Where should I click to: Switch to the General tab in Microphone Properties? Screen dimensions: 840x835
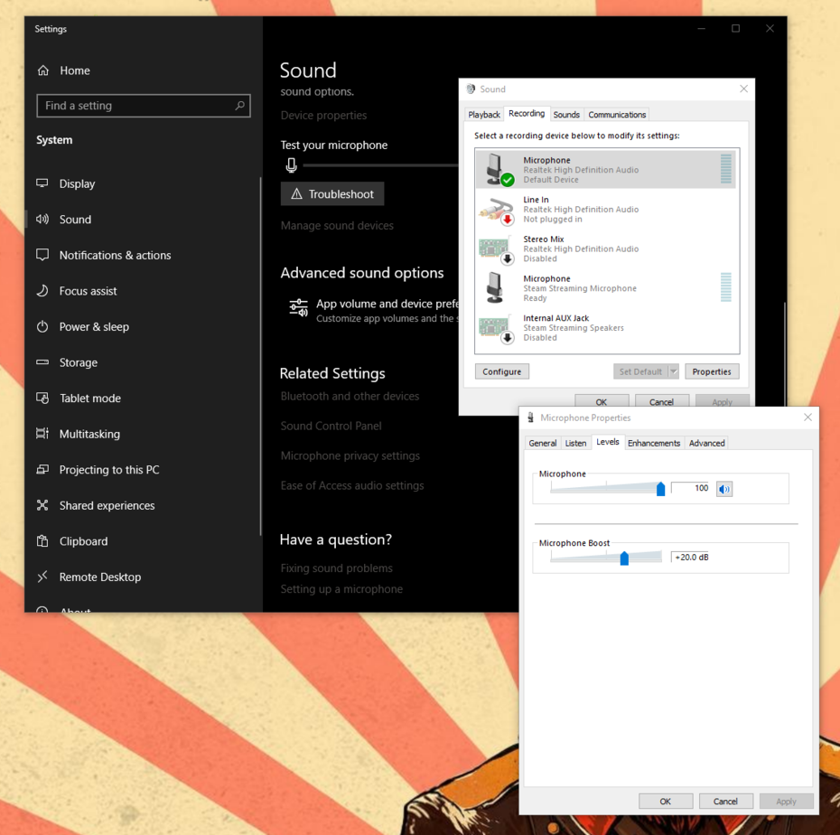542,443
